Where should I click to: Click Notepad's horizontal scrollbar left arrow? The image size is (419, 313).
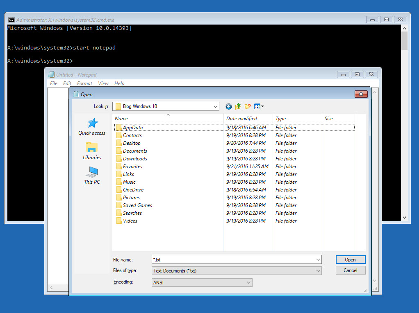pyautogui.click(x=51, y=287)
